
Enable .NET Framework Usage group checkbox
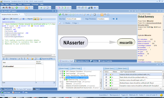point(63,82)
